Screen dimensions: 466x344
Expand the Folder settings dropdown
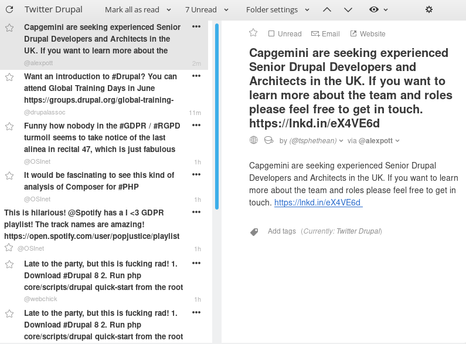pos(307,10)
